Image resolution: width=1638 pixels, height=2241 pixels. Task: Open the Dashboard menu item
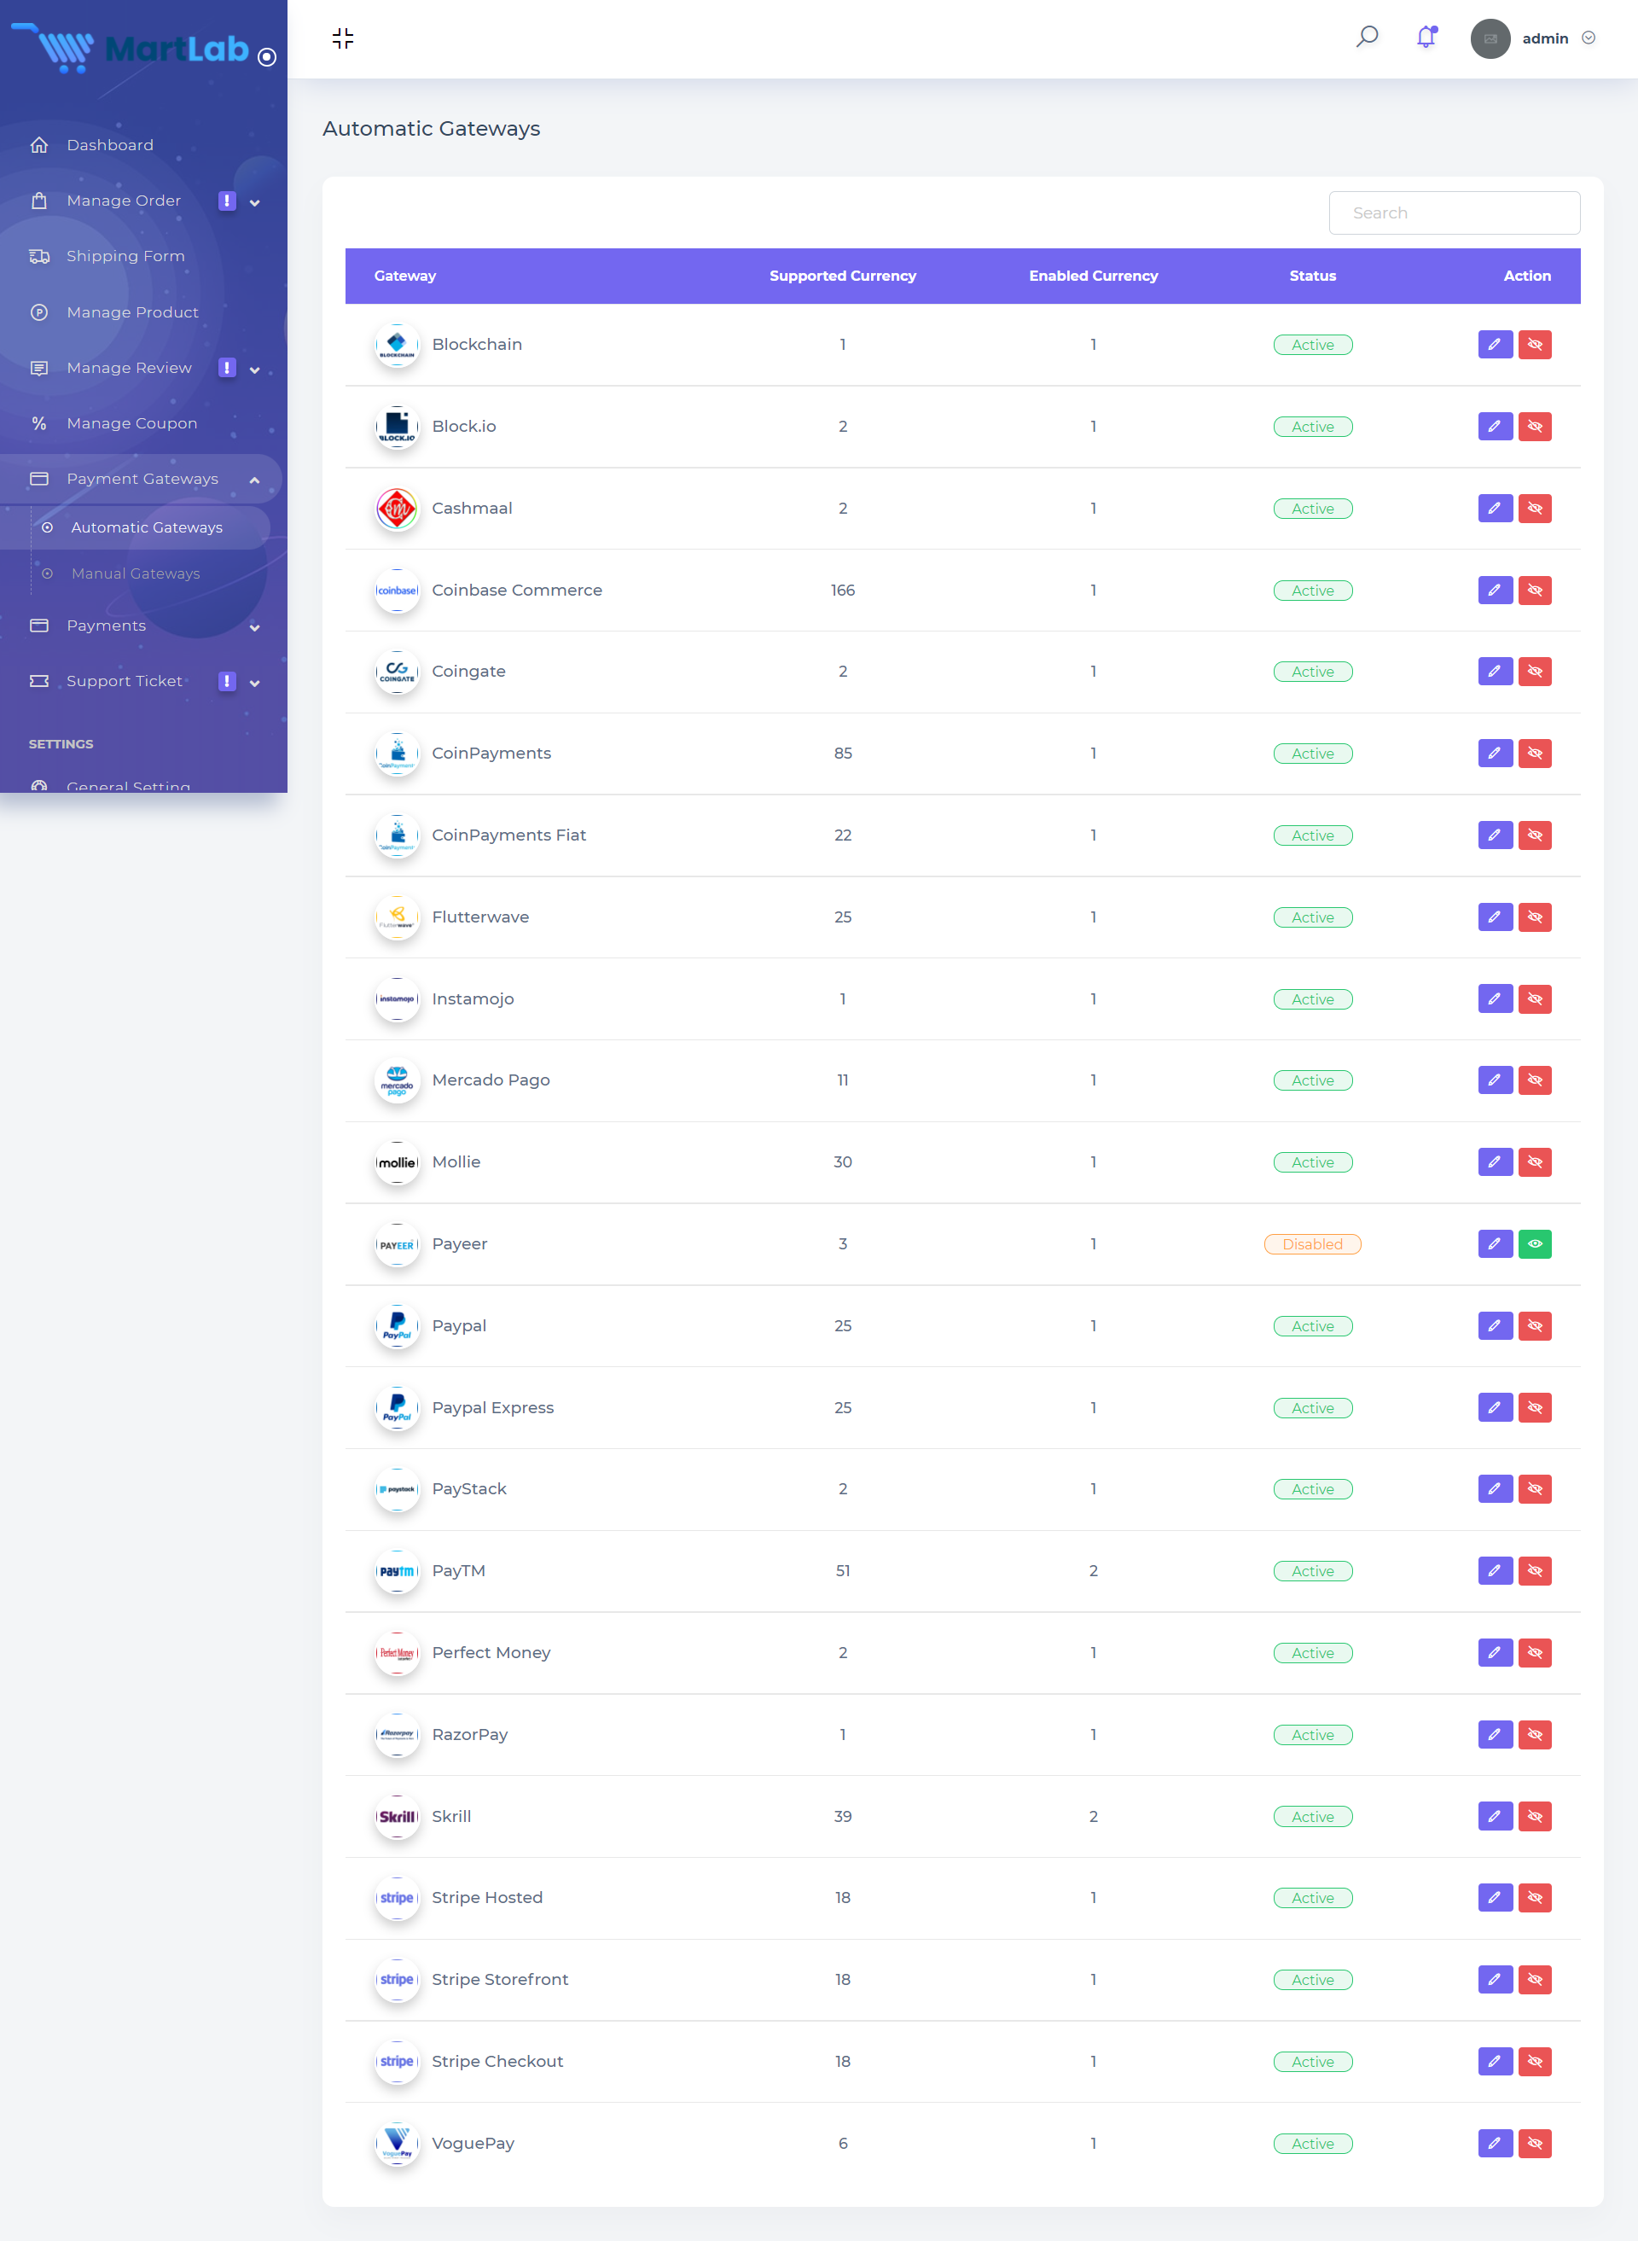pos(144,145)
